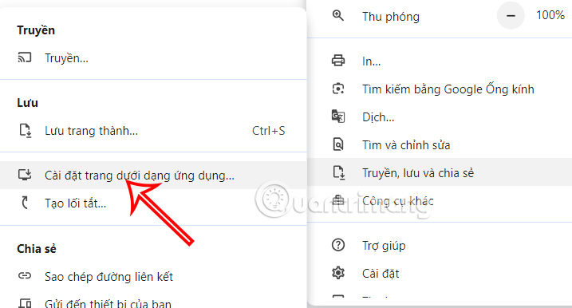This screenshot has height=308, width=572.
Task: Click the magnifier zoom icon beside Thu phóng
Action: tap(337, 16)
